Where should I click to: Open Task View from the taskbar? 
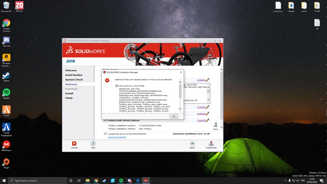(x=79, y=181)
